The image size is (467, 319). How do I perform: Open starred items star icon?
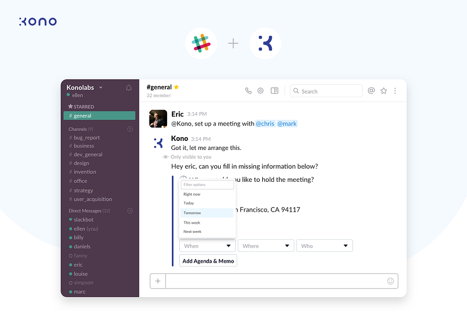(x=383, y=91)
